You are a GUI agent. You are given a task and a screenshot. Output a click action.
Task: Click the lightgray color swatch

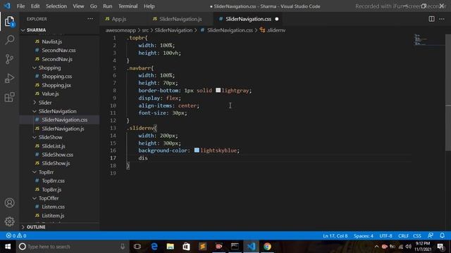tap(218, 91)
